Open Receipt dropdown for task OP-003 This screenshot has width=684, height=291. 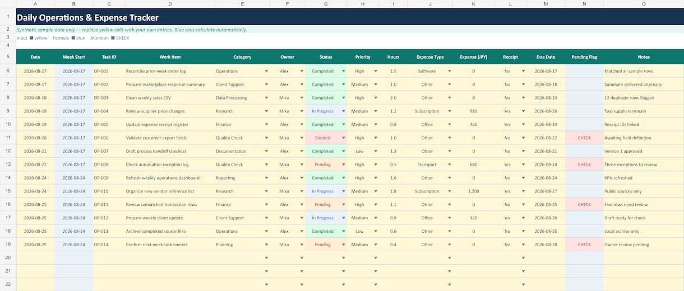(523, 98)
